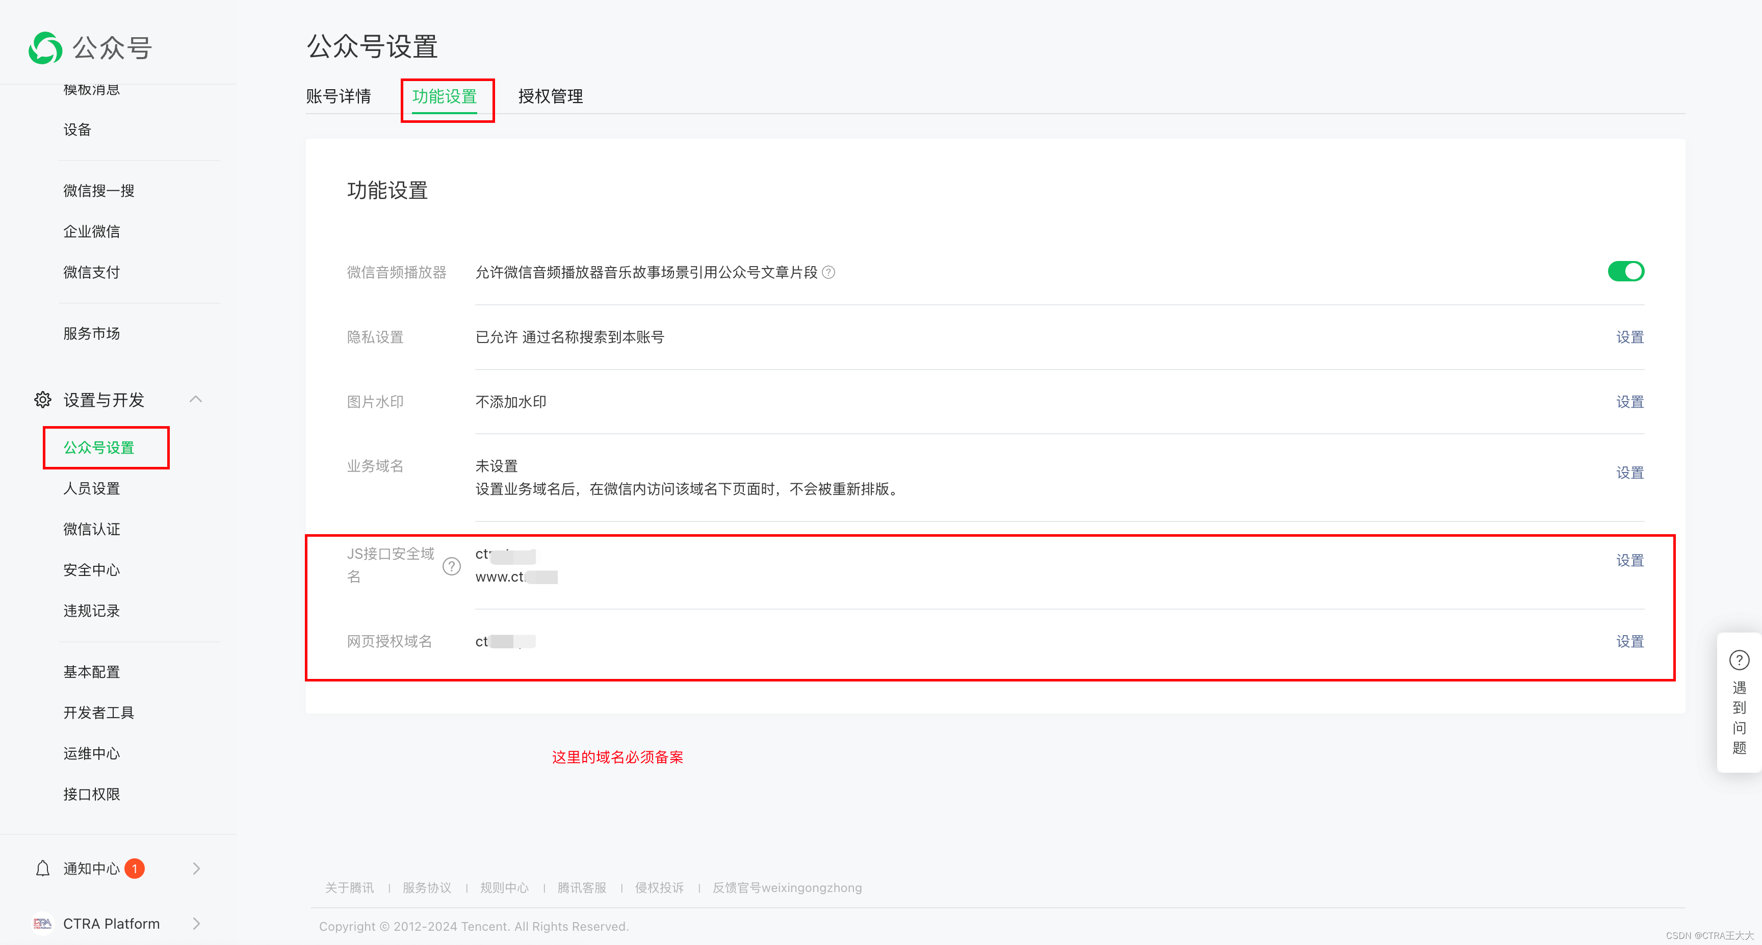This screenshot has height=945, width=1762.
Task: Click 设置 link for 网页授权域名
Action: point(1630,641)
